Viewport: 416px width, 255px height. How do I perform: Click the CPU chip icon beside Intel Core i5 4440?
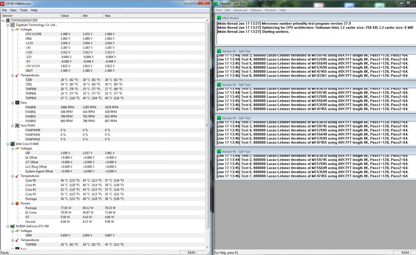click(x=12, y=144)
